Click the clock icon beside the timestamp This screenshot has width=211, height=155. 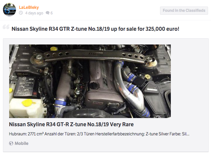point(21,13)
